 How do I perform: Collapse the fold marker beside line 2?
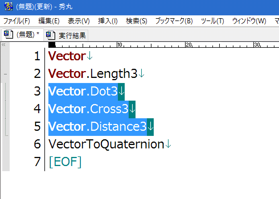(5, 74)
